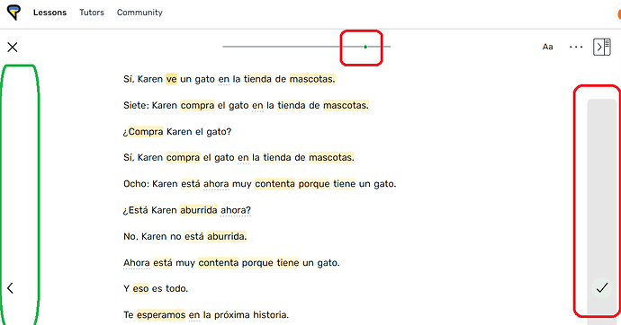Screen dimensions: 621x325
Task: Click the checkmark complete-lesson button
Action: [601, 288]
